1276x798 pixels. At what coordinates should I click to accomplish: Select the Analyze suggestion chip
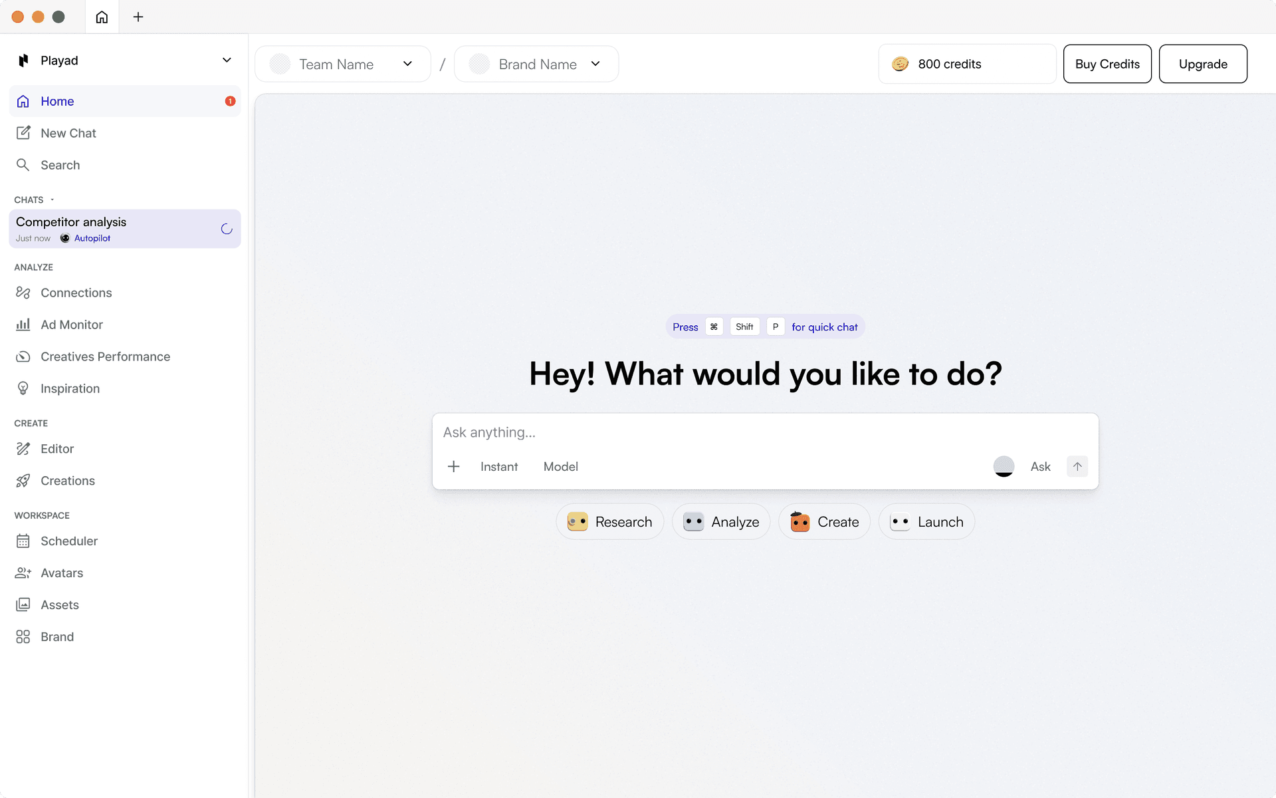coord(721,522)
